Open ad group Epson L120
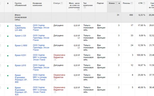Image resolution: width=154 pixels, height=96 pixels. coord(21,36)
